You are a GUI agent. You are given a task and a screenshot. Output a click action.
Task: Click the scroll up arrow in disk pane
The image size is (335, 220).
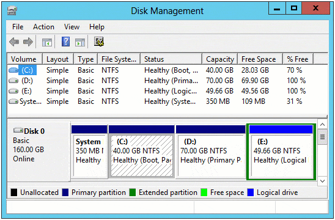point(322,125)
